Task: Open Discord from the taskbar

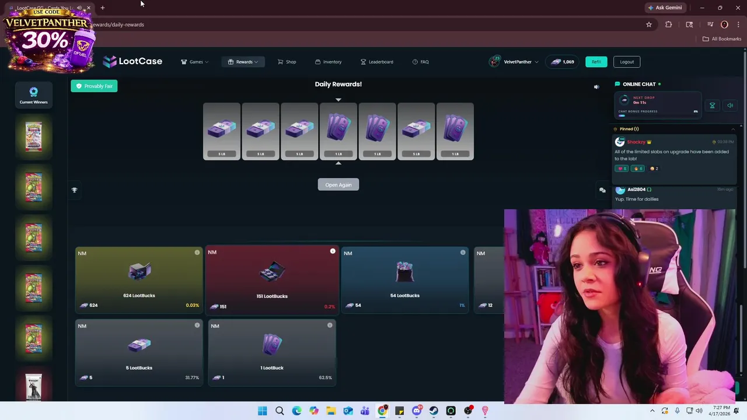Action: [417, 411]
